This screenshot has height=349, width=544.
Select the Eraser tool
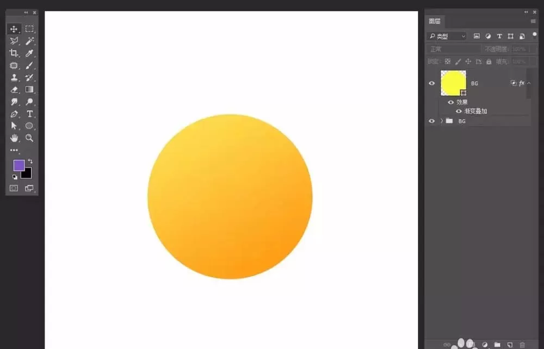[14, 89]
